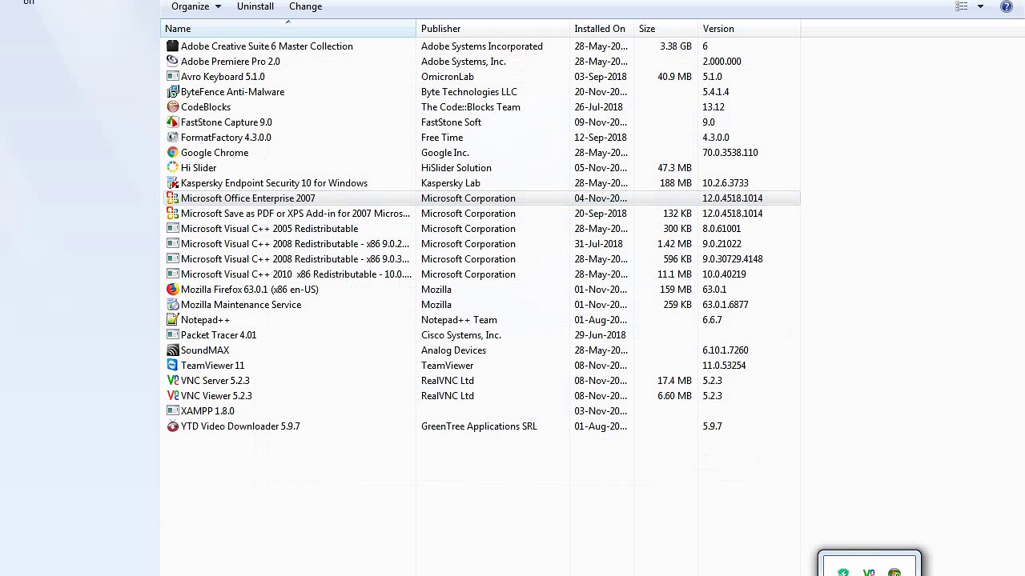This screenshot has width=1025, height=576.
Task: Click the XAMPP 1.8.0 icon
Action: (x=172, y=411)
